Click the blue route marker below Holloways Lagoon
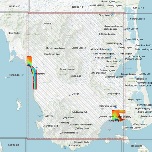 pos(116,107)
